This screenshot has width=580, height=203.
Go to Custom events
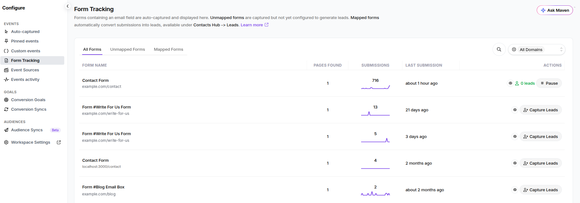25,51
